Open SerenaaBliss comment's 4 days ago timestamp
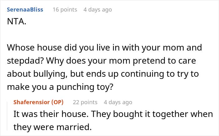The width and height of the screenshot is (219, 136). point(97,10)
